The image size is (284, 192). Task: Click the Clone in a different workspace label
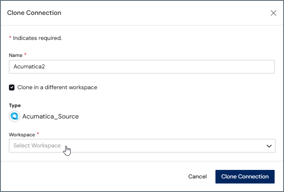coord(57,88)
